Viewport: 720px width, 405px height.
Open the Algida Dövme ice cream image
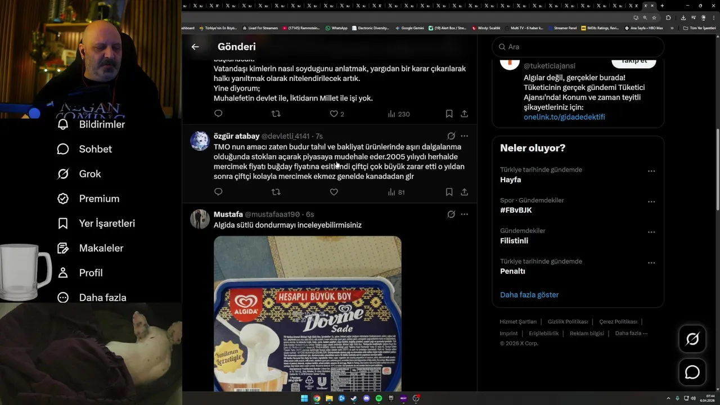pos(308,313)
